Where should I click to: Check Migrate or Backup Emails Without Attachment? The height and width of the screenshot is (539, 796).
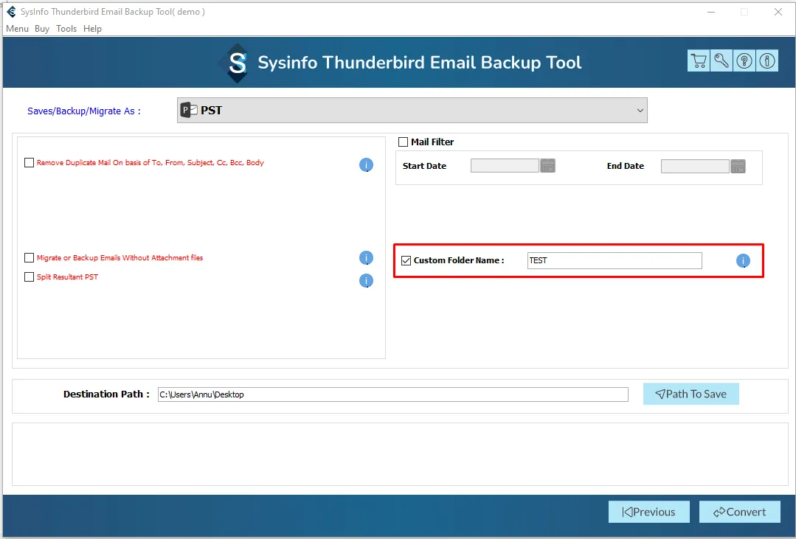29,258
